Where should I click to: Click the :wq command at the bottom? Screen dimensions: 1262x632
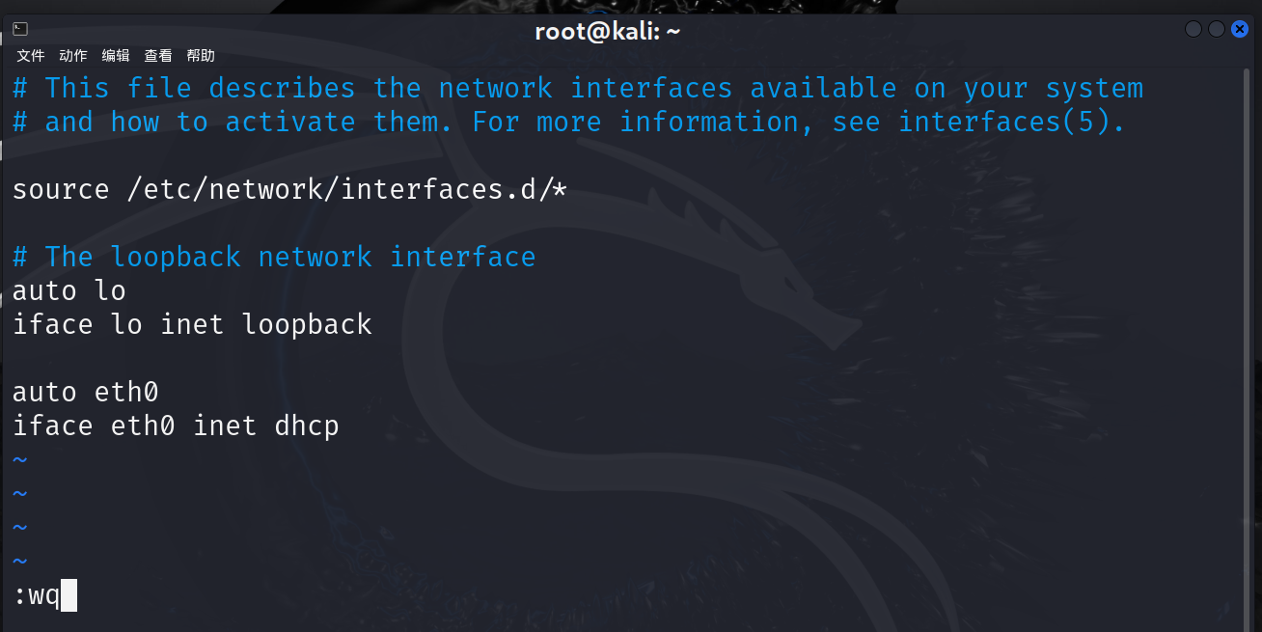37,595
